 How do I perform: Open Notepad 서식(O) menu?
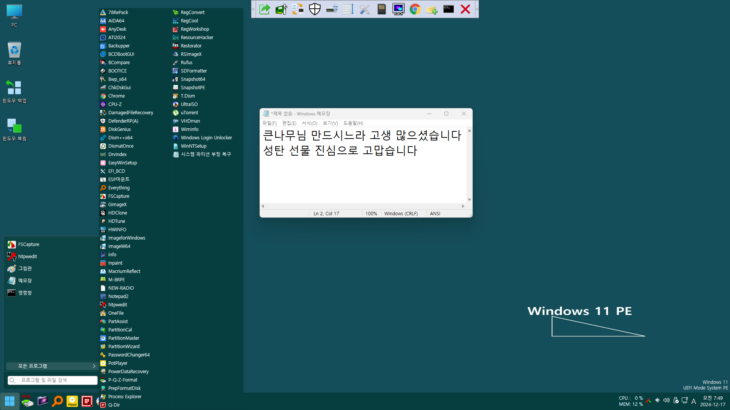pos(309,123)
